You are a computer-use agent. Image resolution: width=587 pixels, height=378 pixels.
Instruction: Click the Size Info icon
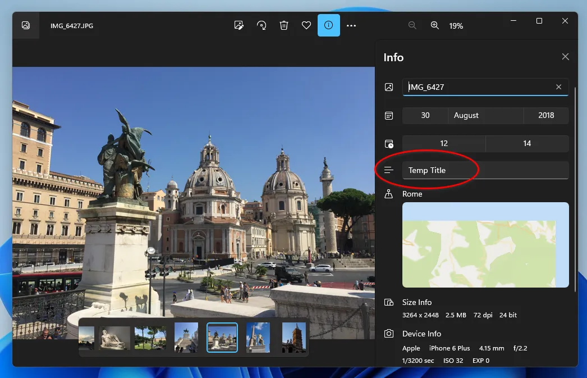[x=389, y=302]
